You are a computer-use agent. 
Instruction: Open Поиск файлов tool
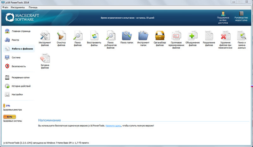77,38
